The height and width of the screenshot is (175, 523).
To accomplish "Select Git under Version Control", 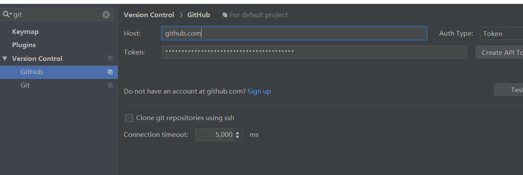I will [25, 85].
